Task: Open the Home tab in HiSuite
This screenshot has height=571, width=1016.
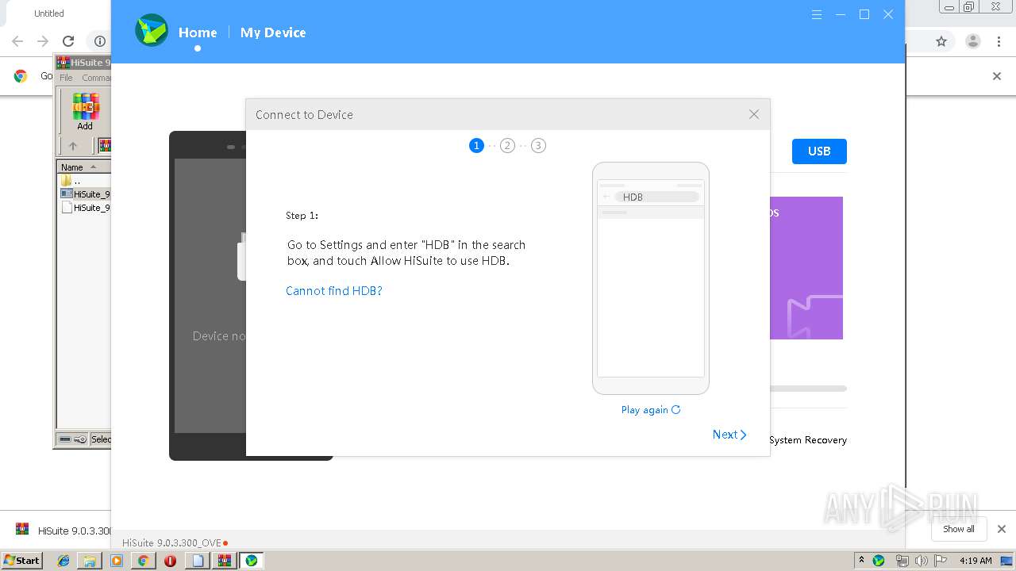Action: click(x=198, y=33)
